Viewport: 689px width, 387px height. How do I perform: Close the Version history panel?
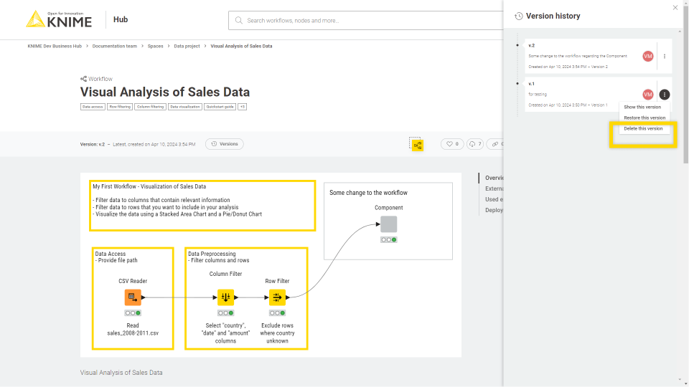click(x=675, y=7)
